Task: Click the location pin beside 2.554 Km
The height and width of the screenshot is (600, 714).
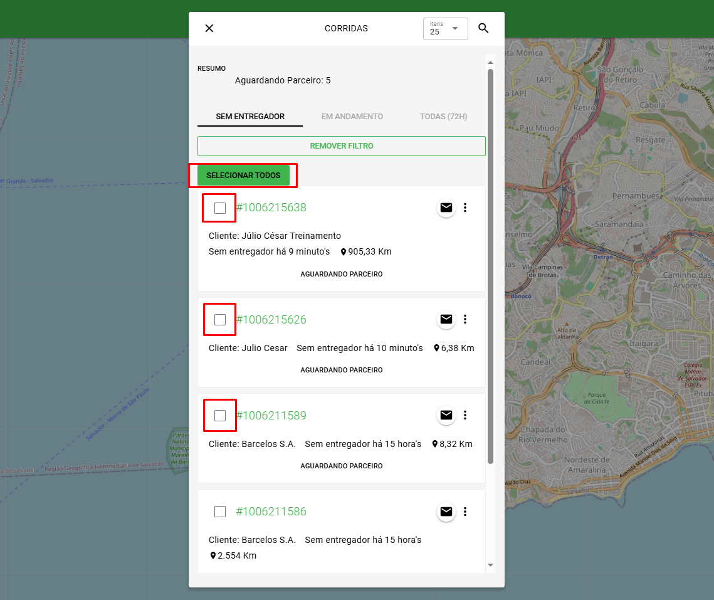Action: 213,556
